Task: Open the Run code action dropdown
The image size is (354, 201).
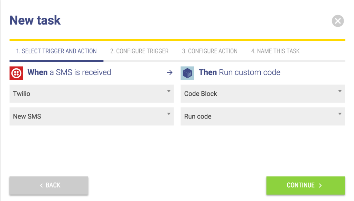Action: tap(263, 116)
